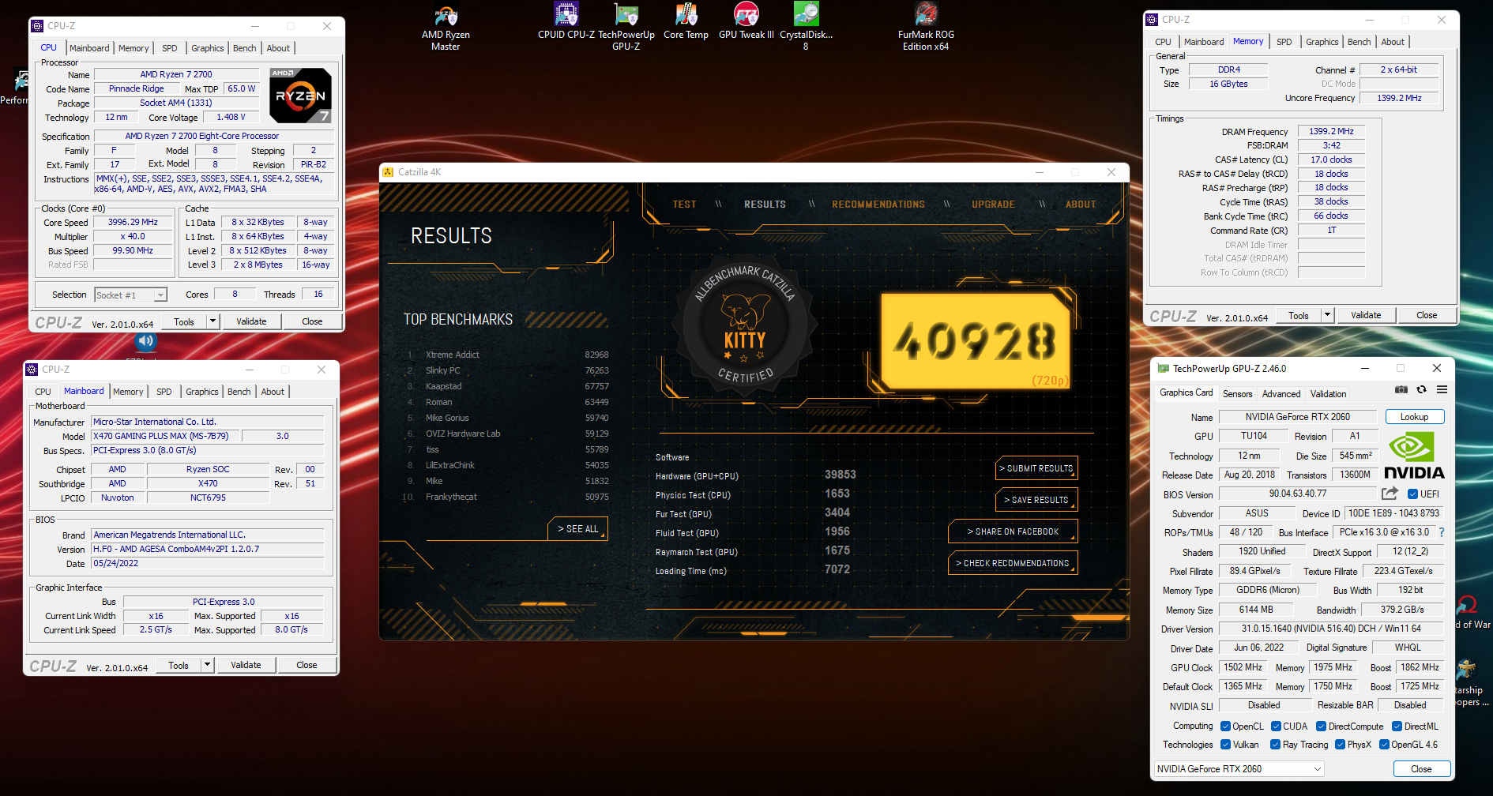Viewport: 1493px width, 796px height.
Task: Click GPU-Z title bar app icon
Action: pyautogui.click(x=1163, y=369)
